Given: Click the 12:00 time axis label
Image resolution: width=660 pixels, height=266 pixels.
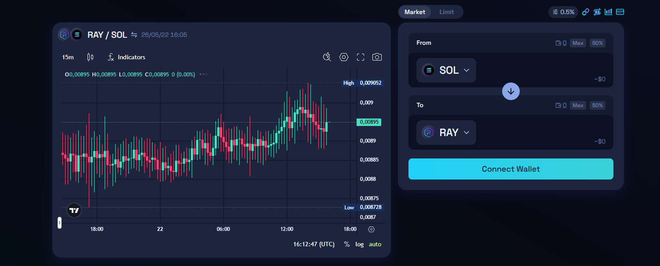Looking at the screenshot, I should pyautogui.click(x=287, y=229).
